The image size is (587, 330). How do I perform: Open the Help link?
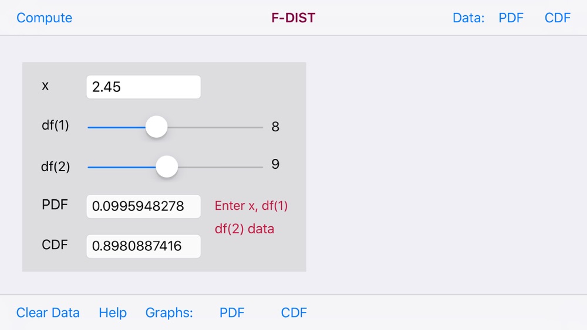point(113,312)
